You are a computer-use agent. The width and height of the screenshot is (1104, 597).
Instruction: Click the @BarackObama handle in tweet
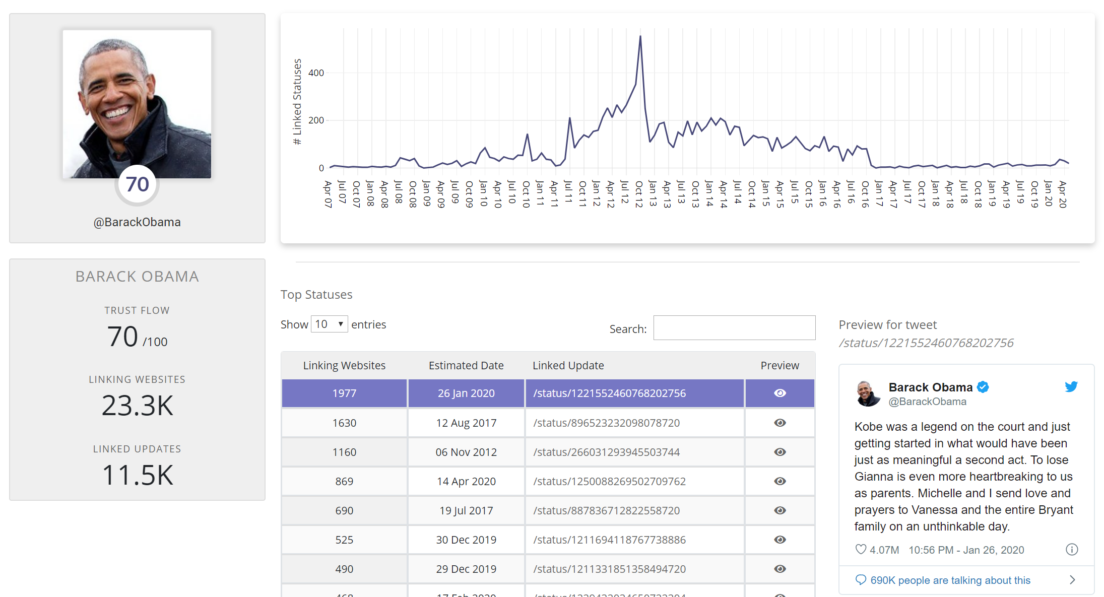pos(927,402)
